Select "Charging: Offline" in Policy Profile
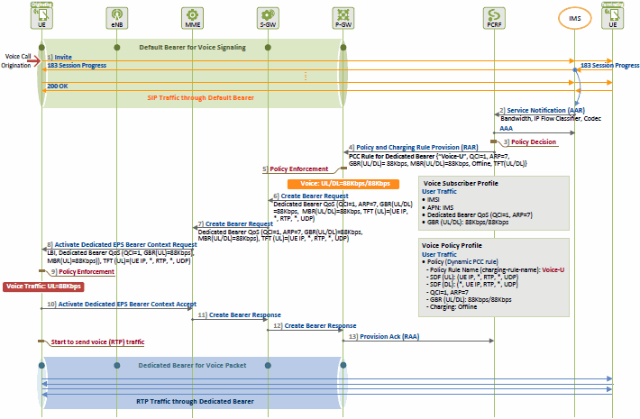 point(452,306)
